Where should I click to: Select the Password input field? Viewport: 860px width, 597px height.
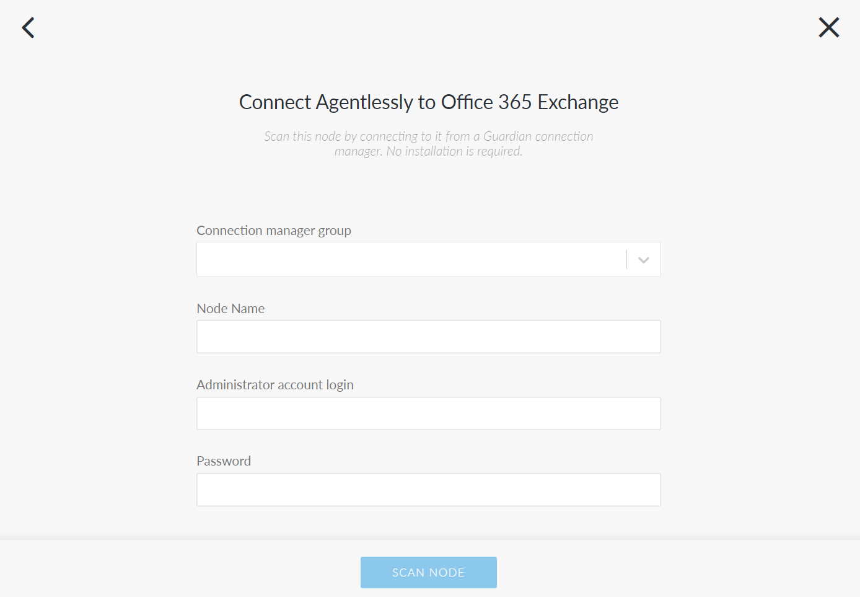429,490
